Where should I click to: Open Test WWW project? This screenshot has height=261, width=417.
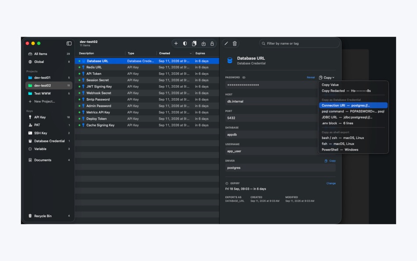point(49,94)
